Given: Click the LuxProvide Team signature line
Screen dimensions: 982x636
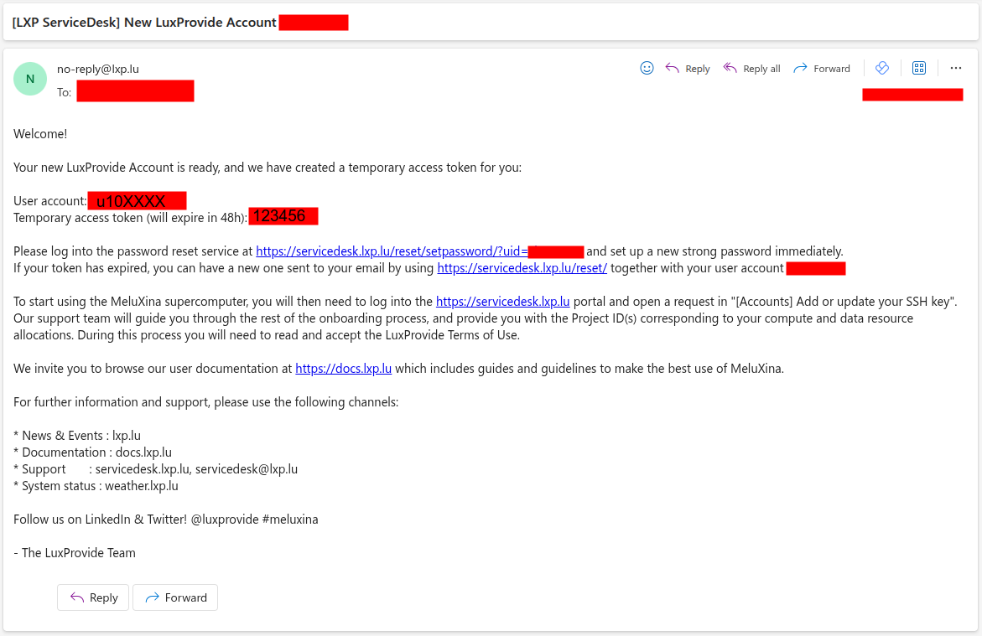Looking at the screenshot, I should point(75,553).
